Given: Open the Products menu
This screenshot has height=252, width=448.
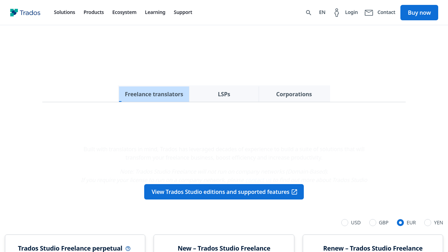Looking at the screenshot, I should coord(94,12).
